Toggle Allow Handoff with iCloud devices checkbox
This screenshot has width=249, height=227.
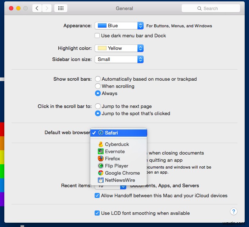(x=97, y=195)
